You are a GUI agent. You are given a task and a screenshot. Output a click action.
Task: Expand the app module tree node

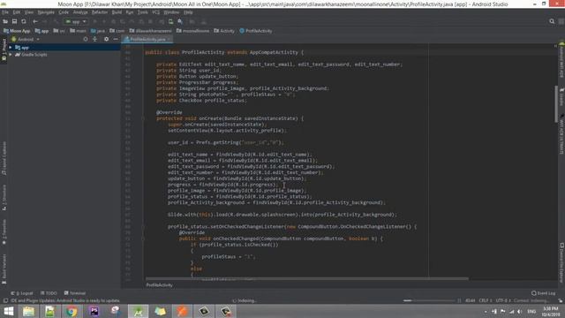[11, 48]
